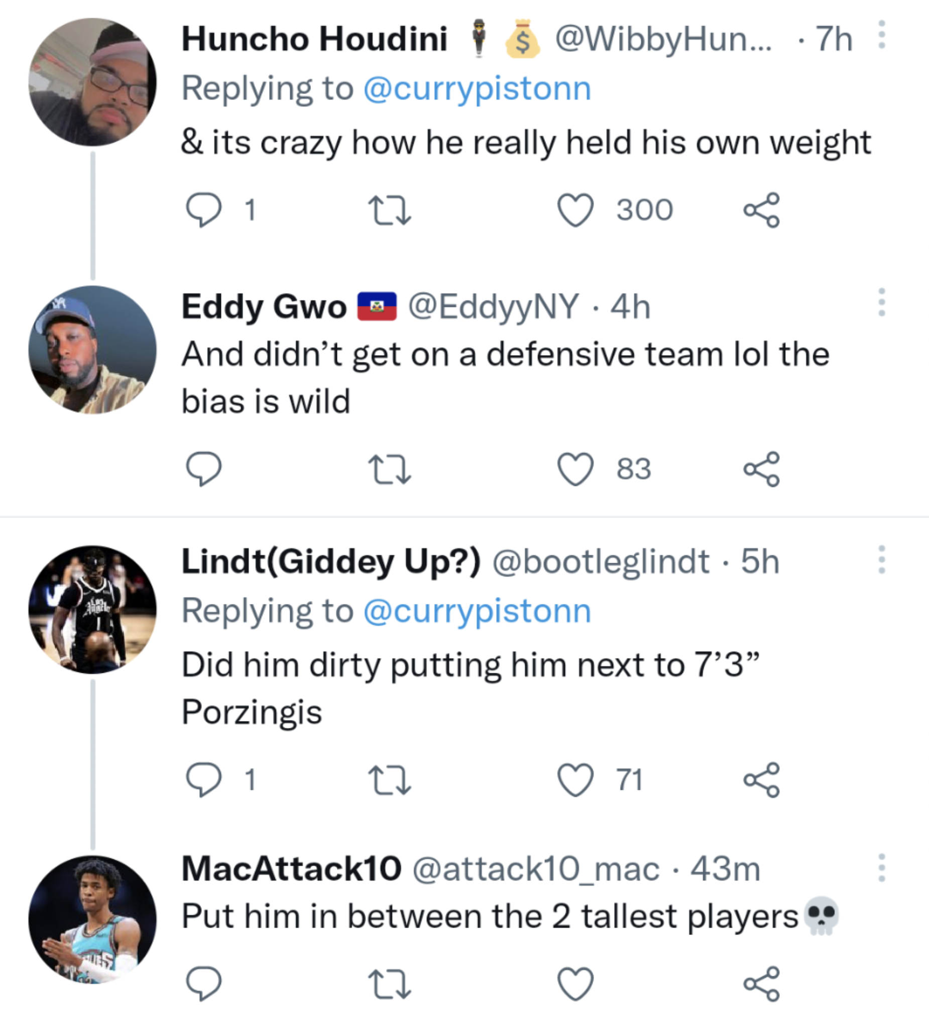Open more options on Eddy Gwo's tweet
Viewport: 929px width, 1029px height.
(881, 302)
